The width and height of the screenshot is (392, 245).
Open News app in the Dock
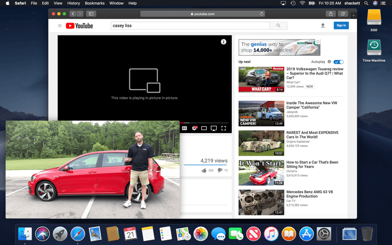[254, 234]
